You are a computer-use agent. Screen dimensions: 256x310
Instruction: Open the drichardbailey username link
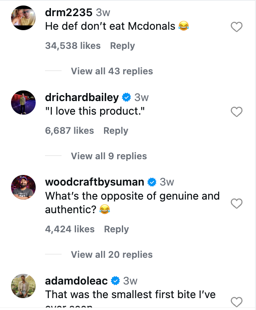(82, 98)
